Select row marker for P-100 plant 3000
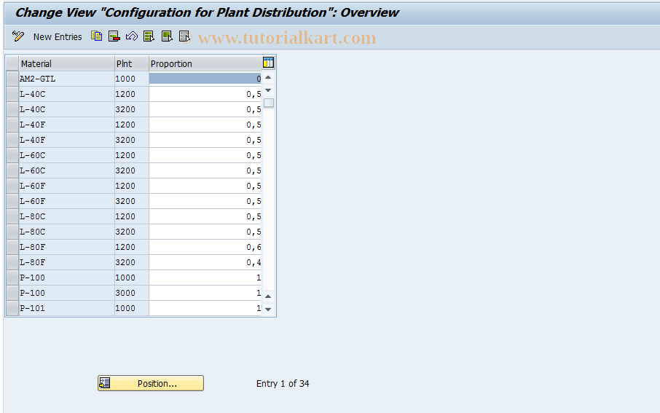 pyautogui.click(x=12, y=293)
